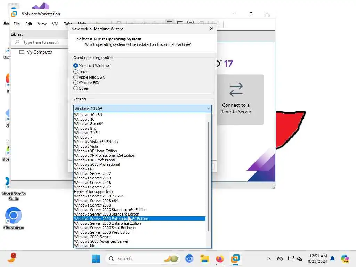356x267 pixels.
Task: Pick the Windows Server 2008 x64 entry
Action: point(140,201)
